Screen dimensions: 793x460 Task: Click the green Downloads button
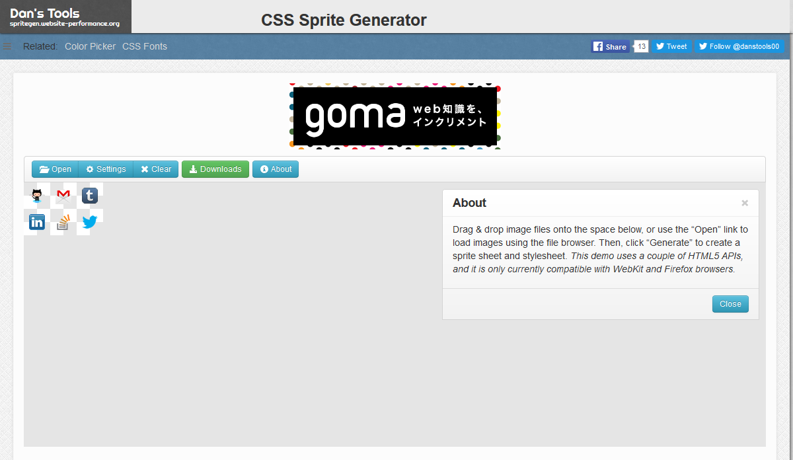click(215, 169)
